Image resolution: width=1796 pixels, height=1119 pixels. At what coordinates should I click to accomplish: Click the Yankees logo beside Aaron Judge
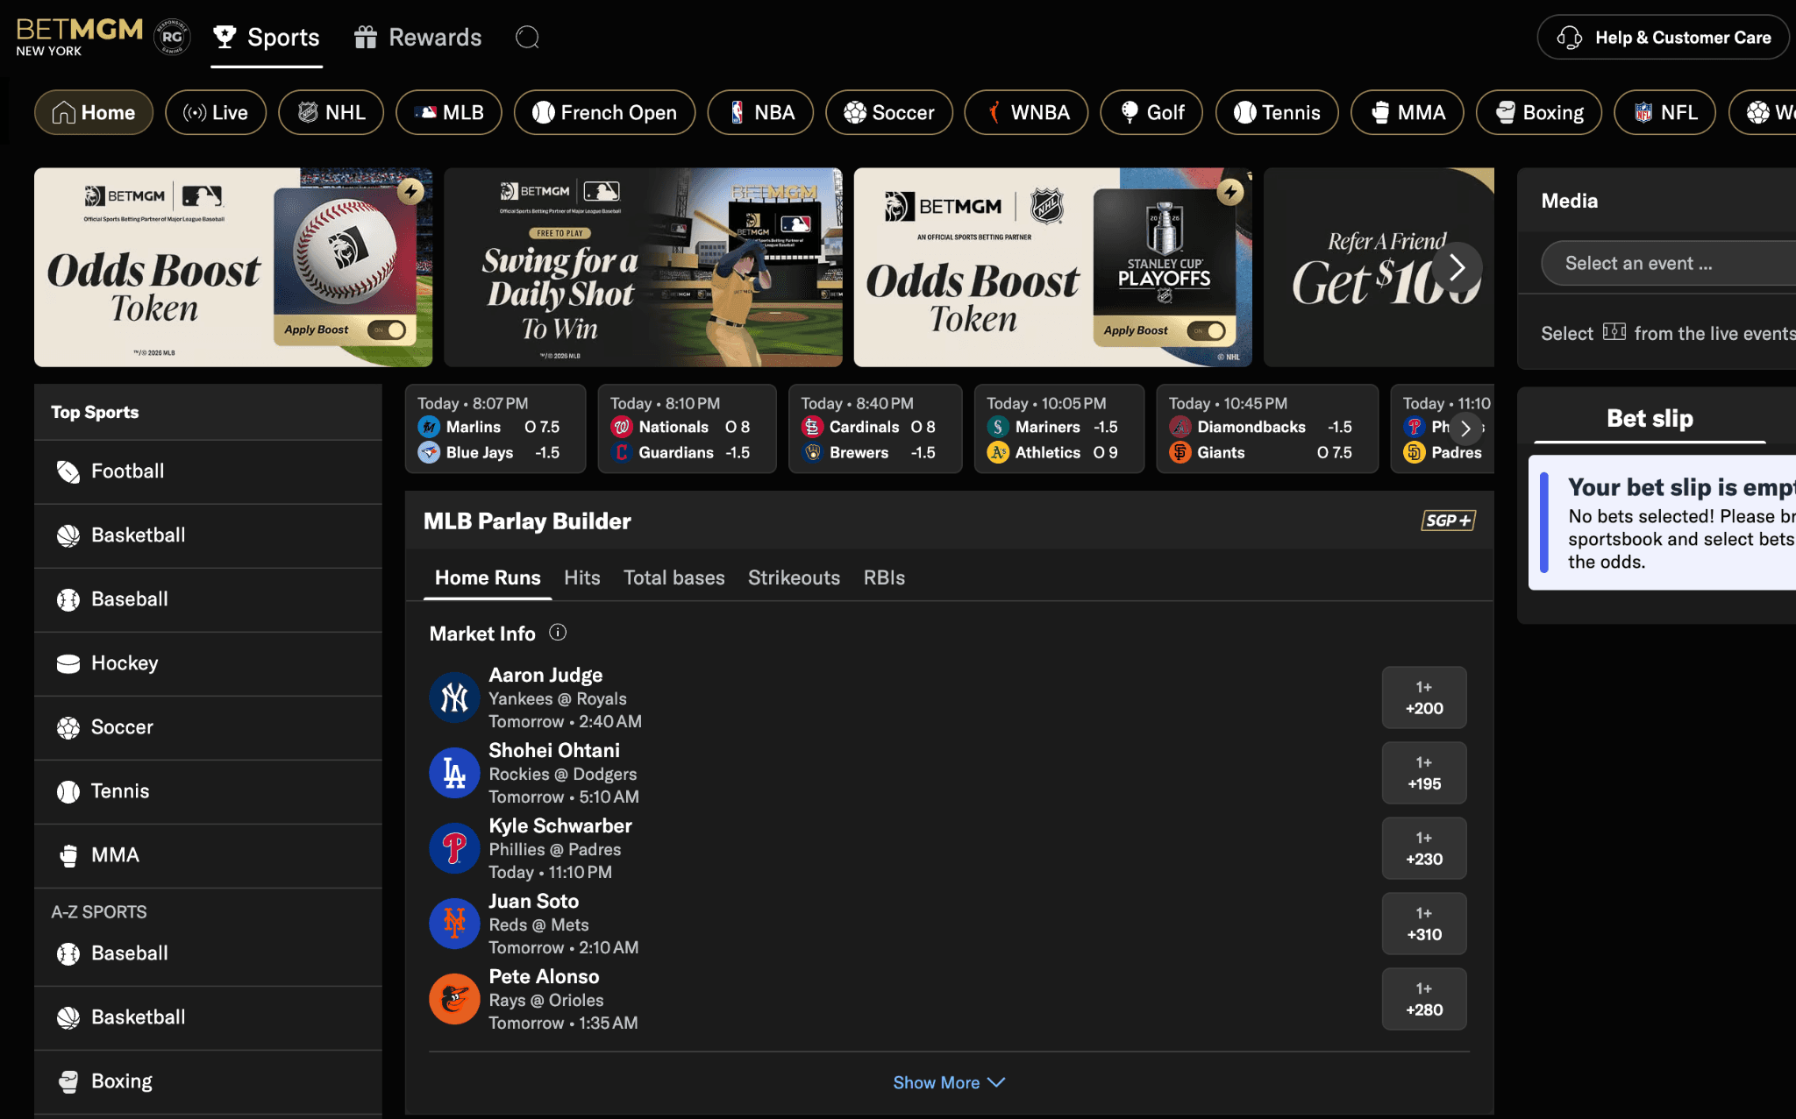454,698
